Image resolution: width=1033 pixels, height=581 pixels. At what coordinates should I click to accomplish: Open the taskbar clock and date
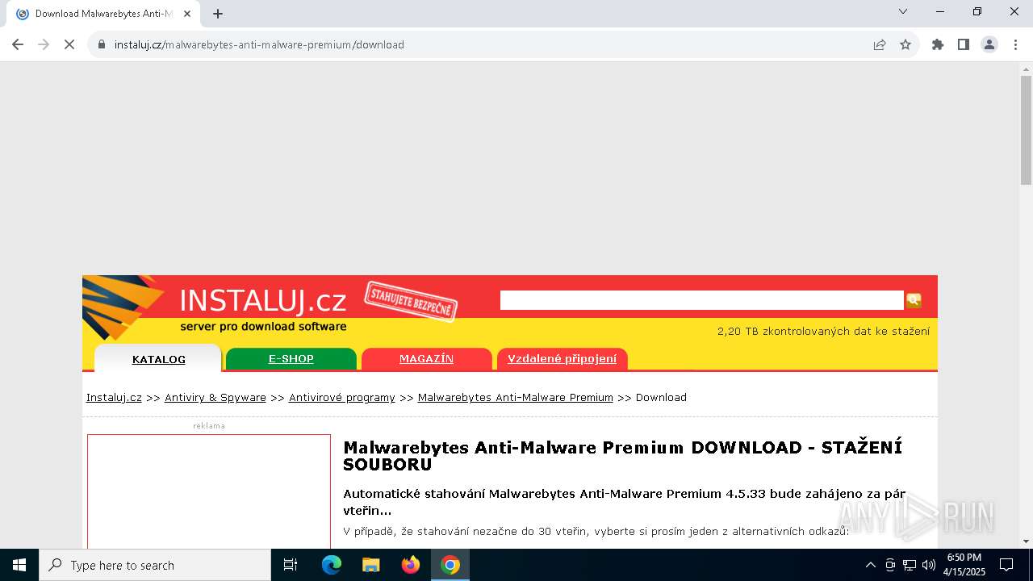964,565
